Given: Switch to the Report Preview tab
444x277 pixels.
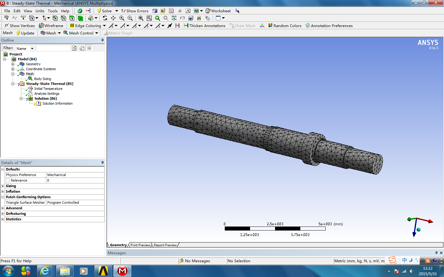Looking at the screenshot, I should [165, 245].
